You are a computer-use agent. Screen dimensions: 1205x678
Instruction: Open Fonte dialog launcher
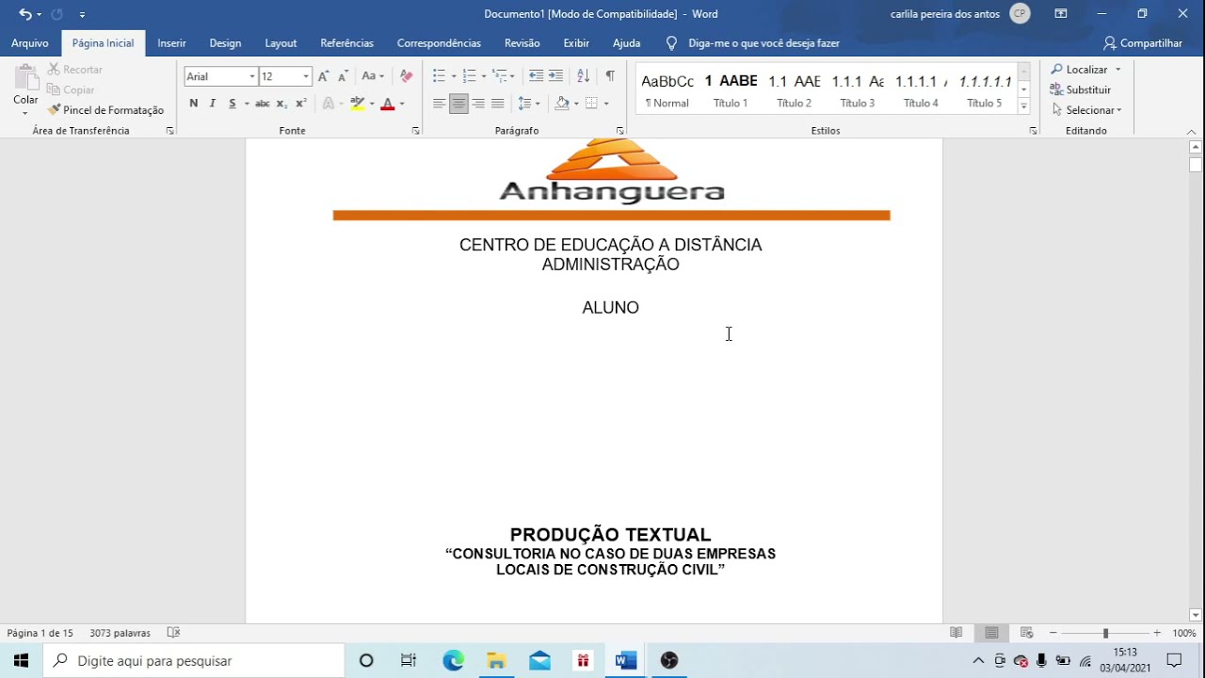(x=415, y=131)
